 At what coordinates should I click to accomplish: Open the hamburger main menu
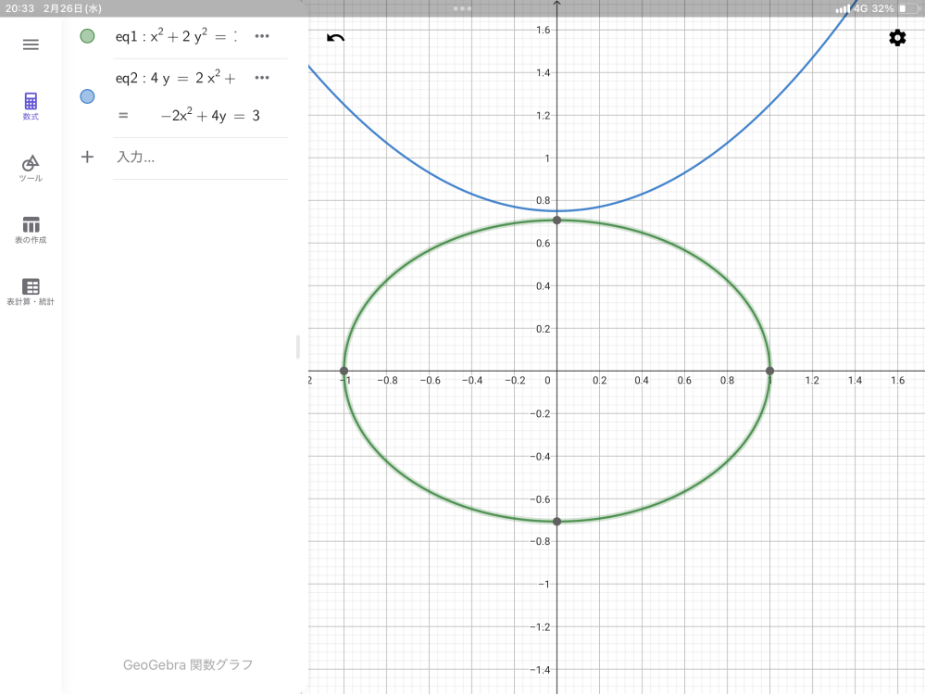click(31, 44)
